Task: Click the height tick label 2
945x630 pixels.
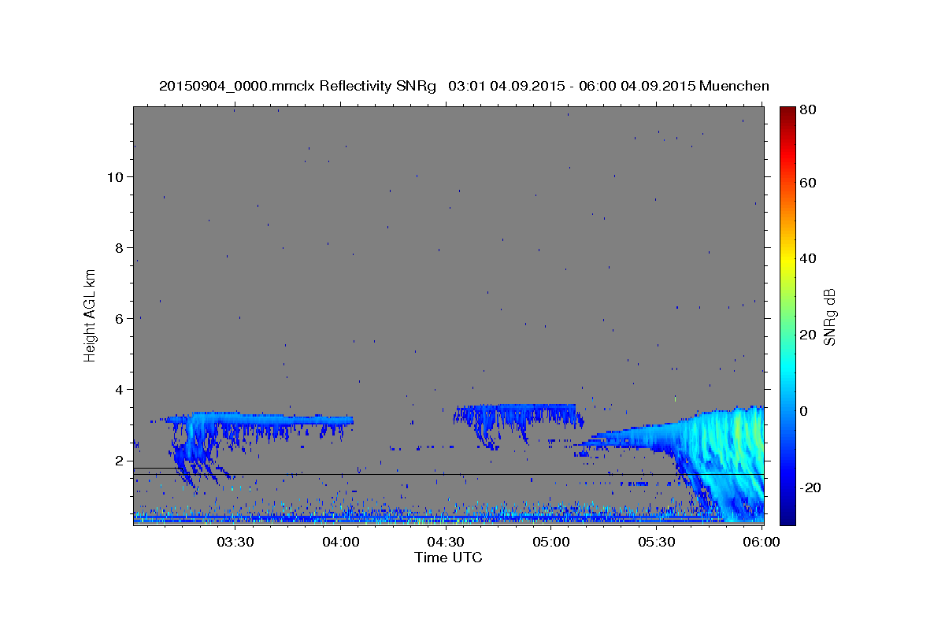Action: click(x=120, y=460)
